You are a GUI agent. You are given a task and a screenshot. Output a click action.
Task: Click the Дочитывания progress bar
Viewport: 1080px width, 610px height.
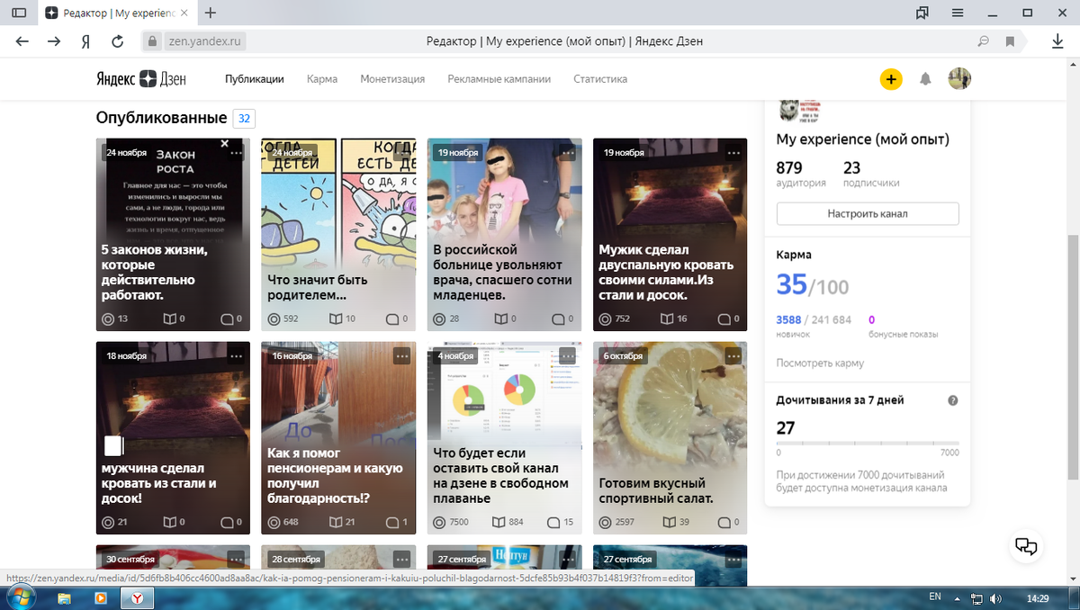pos(868,444)
